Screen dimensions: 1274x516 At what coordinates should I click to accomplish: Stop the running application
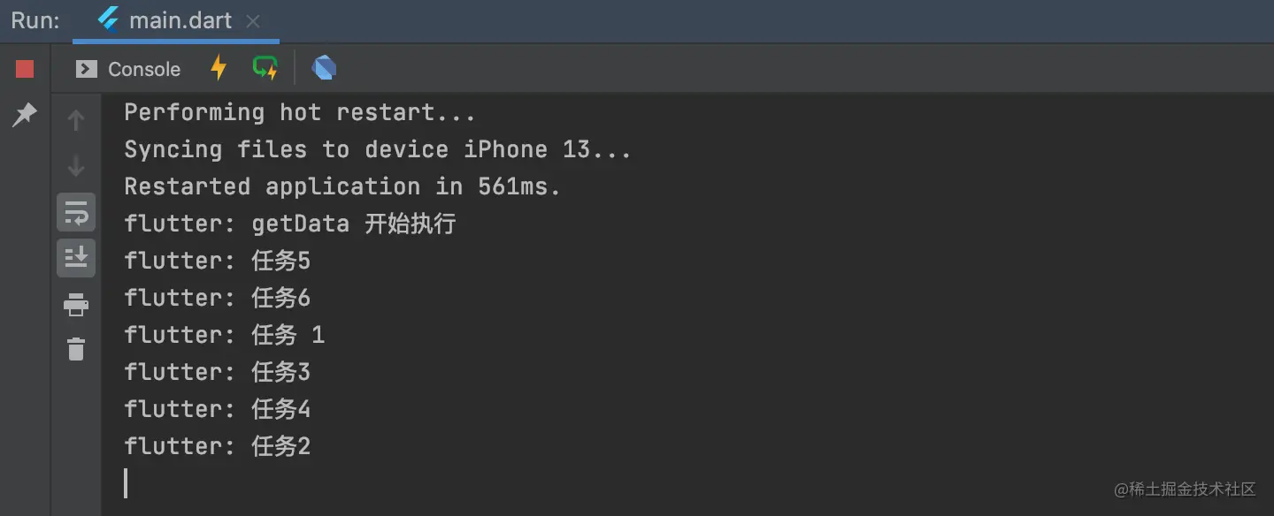click(x=25, y=69)
